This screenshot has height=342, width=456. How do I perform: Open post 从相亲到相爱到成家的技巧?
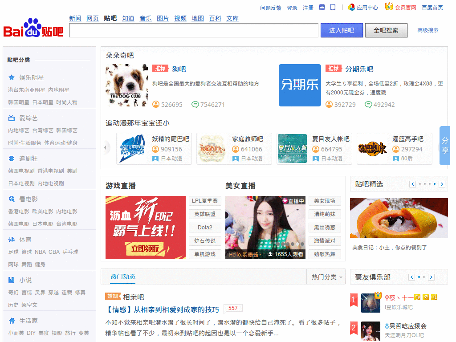162,309
